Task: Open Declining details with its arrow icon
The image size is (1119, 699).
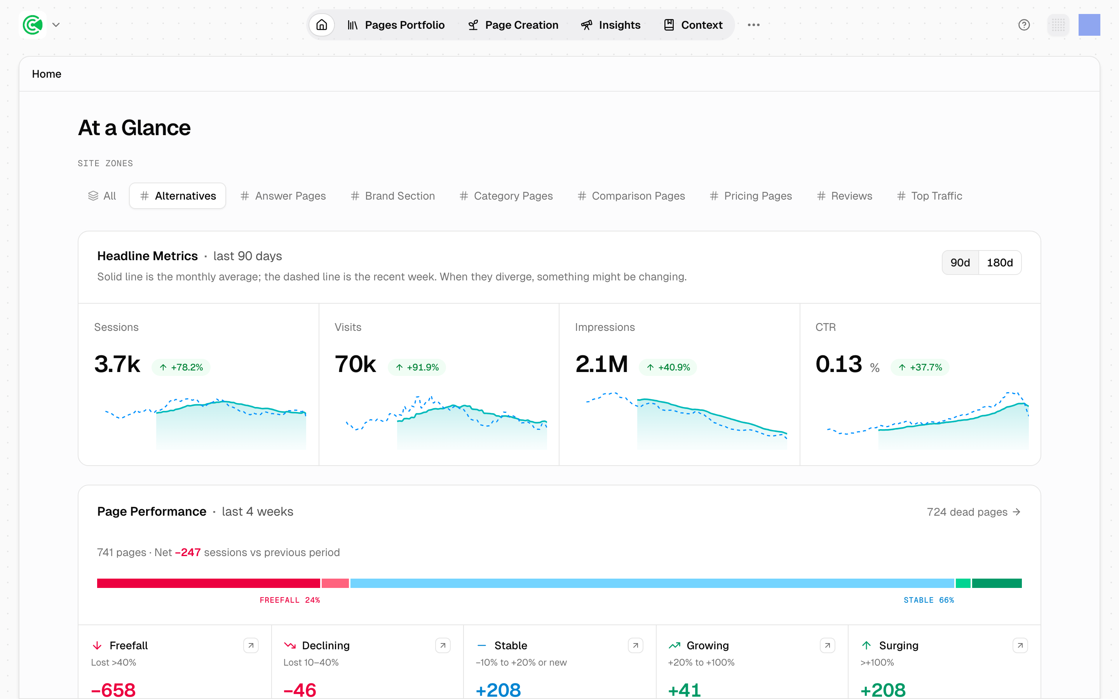Action: tap(443, 645)
